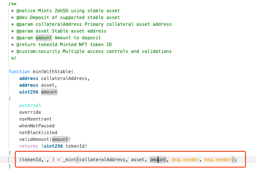This screenshot has width=256, height=176.
Task: Place cursor on the 'override' modifier
Action: (x=30, y=112)
